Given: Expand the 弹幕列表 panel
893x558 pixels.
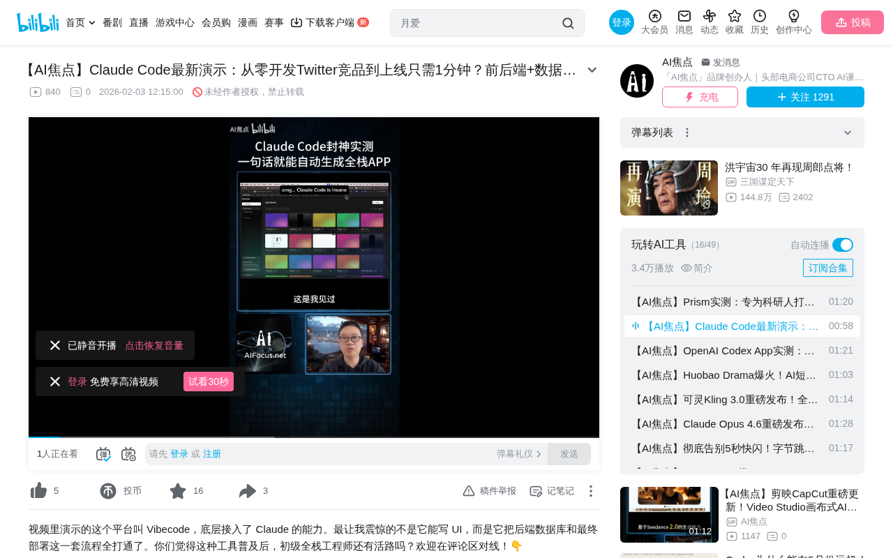Looking at the screenshot, I should click(848, 133).
